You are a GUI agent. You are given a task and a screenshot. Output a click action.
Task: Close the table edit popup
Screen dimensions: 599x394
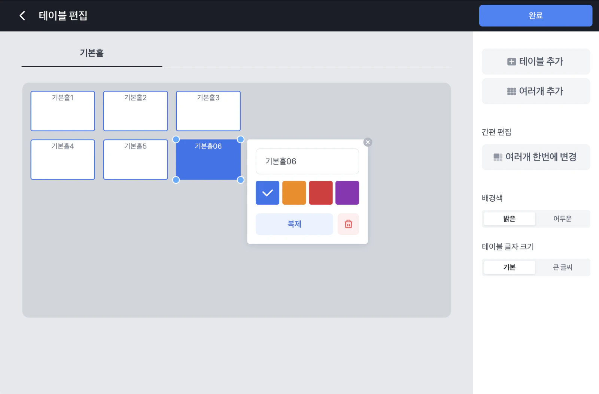[x=368, y=142]
